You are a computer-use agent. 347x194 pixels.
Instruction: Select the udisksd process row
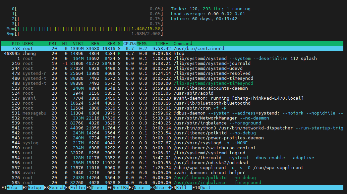172,163
